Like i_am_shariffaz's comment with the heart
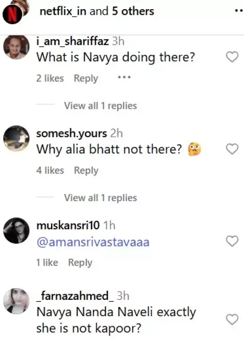Screen dimensions: 244x341 click(232, 58)
